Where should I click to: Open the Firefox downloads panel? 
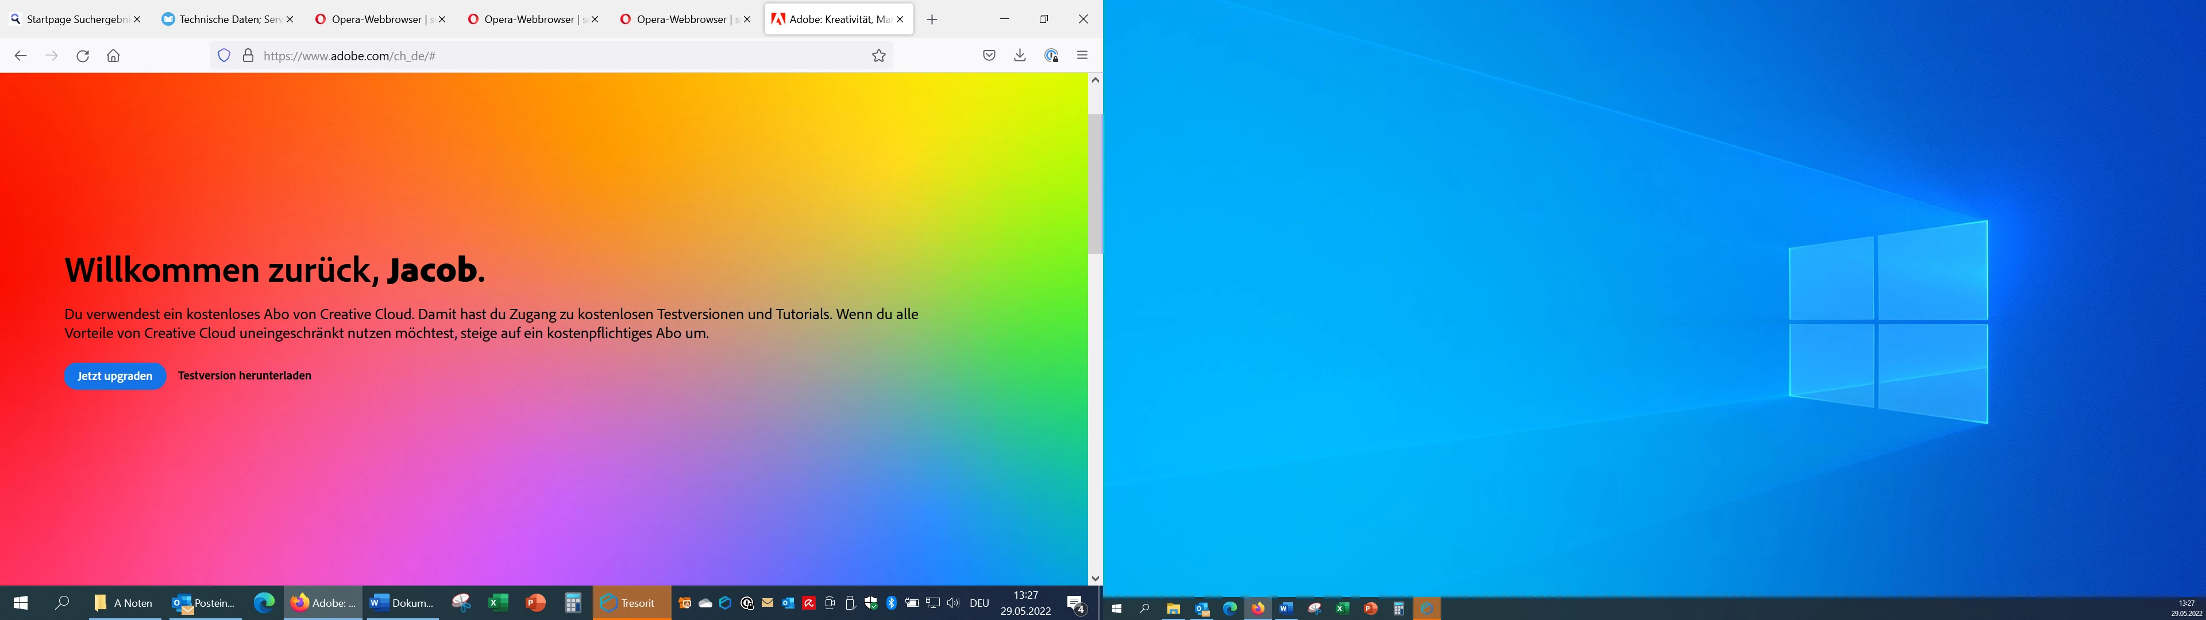[x=1020, y=56]
